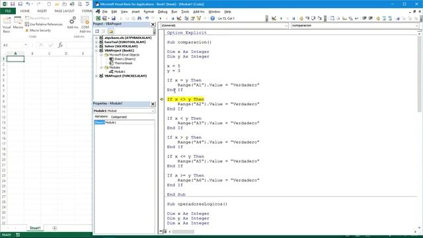Image resolution: width=423 pixels, height=238 pixels.
Task: Toggle Breakpoint hand icon in Debug toolbar
Action: (x=301, y=19)
